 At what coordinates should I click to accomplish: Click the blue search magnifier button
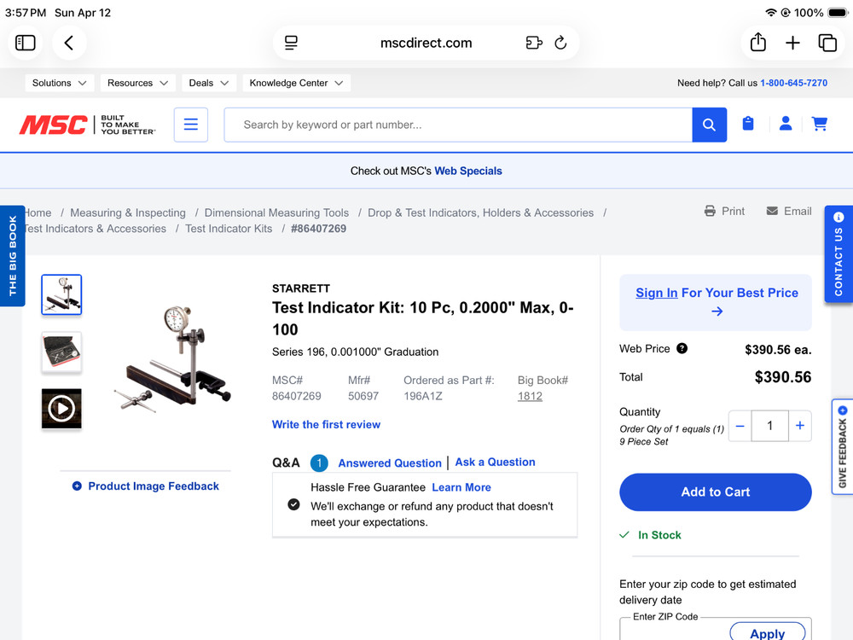(709, 125)
